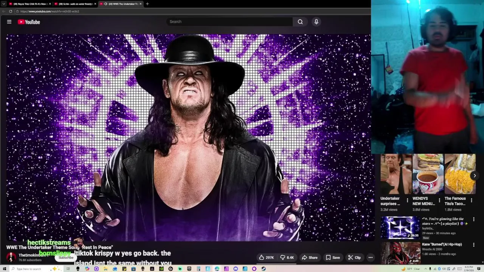Dislike the video (8.4K)
484x272 pixels.
point(287,258)
